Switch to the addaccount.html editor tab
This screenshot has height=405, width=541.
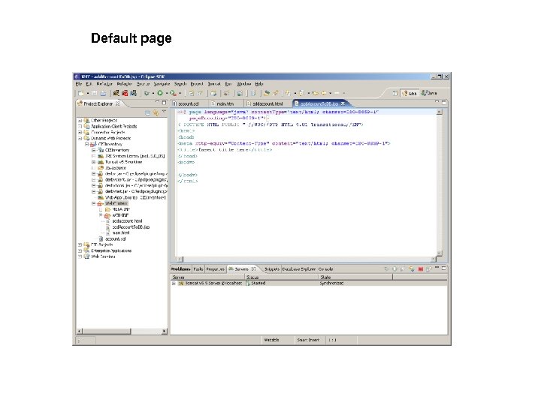click(267, 103)
